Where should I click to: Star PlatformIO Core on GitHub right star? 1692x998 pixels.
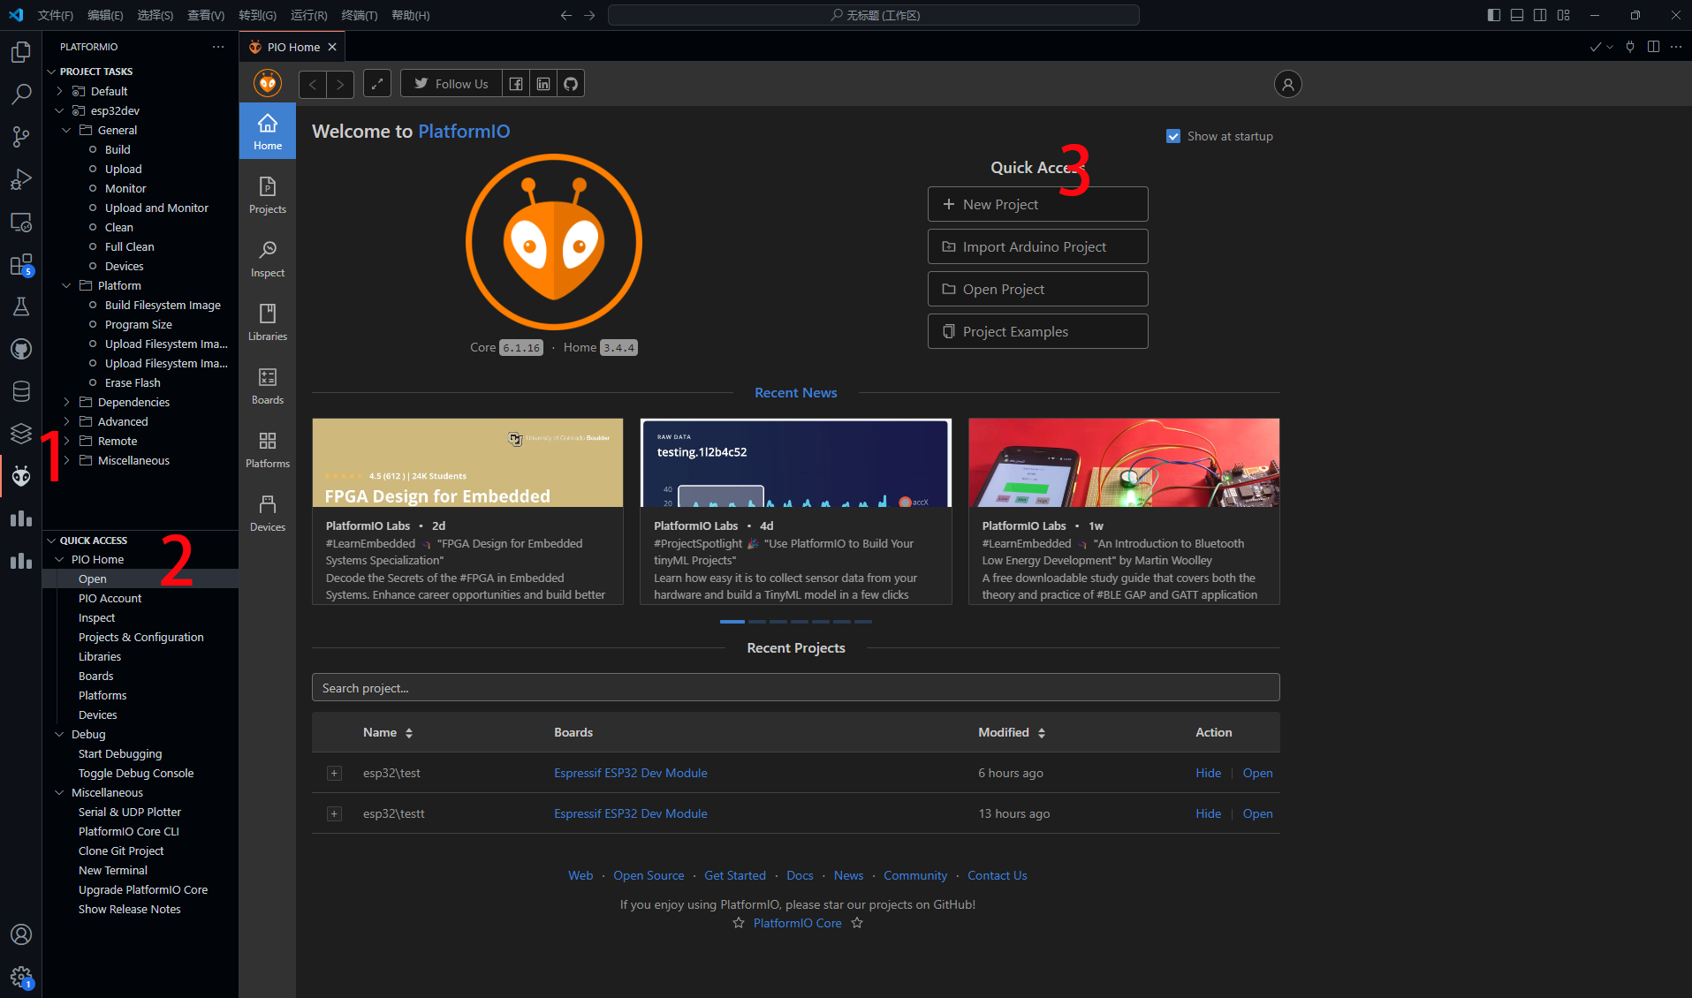857,923
